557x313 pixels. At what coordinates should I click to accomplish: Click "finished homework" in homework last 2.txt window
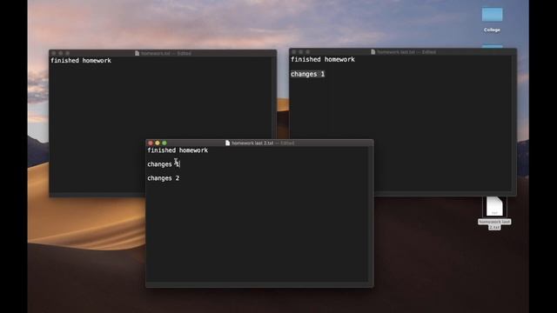(178, 150)
